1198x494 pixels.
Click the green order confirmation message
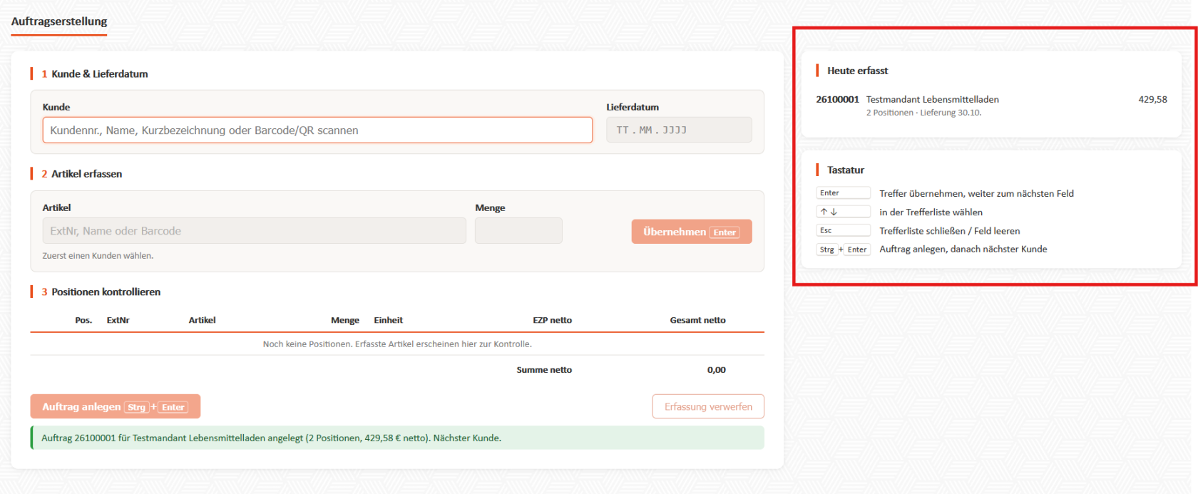click(397, 438)
